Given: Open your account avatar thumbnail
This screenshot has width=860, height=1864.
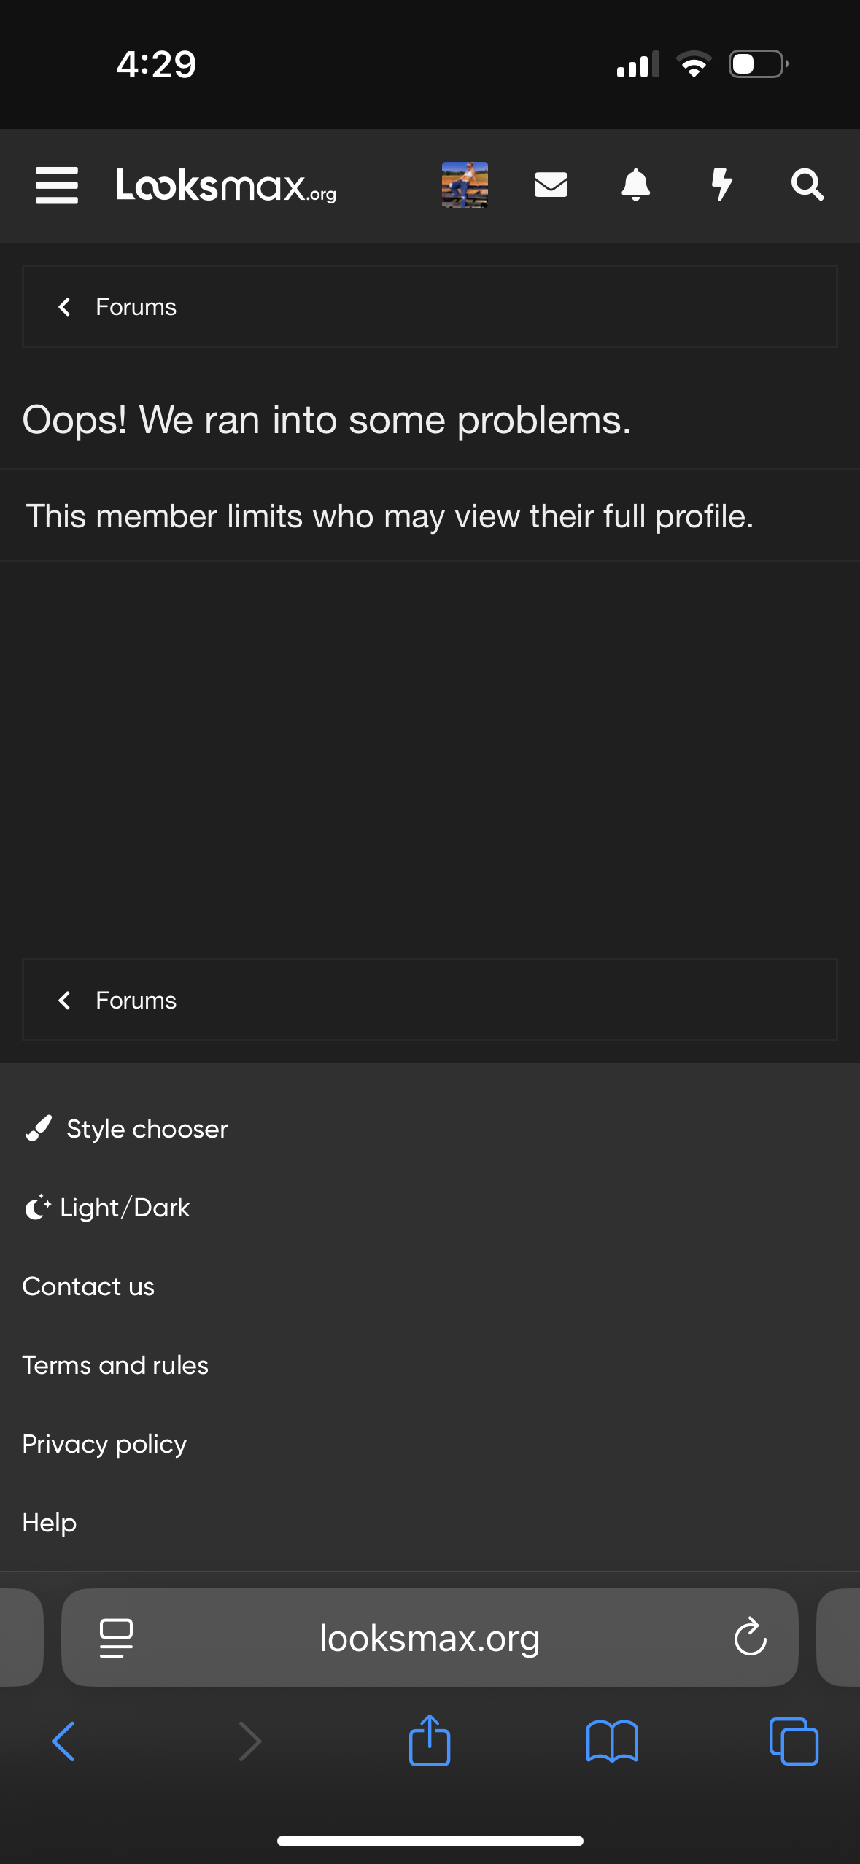Looking at the screenshot, I should [x=465, y=185].
